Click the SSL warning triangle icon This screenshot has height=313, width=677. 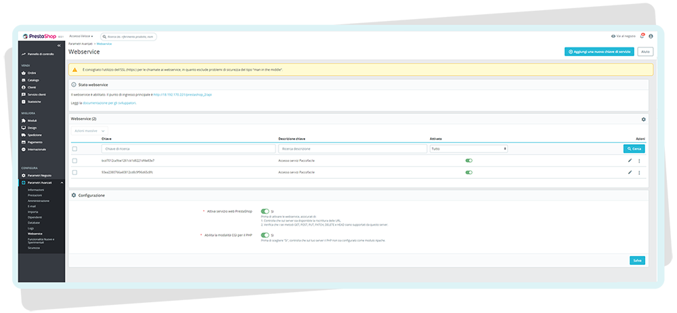pos(75,70)
